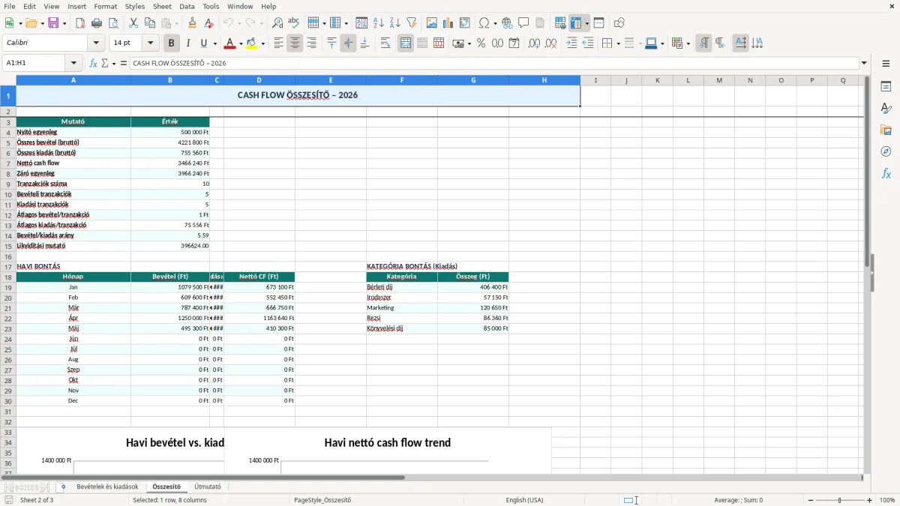The width and height of the screenshot is (900, 506).
Task: Sort ascending A to Z
Action: (x=379, y=23)
